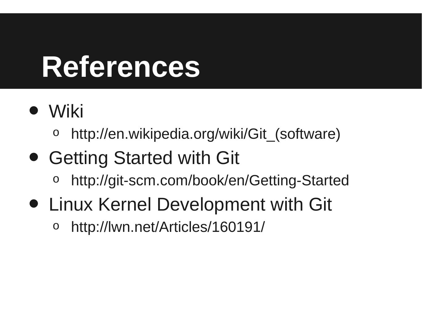Viewport: 444px width, 333px height.
Task: Click the black header band right of the title
Action: [x=308, y=51]
